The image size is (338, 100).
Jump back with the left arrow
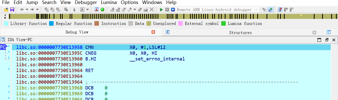22,10
